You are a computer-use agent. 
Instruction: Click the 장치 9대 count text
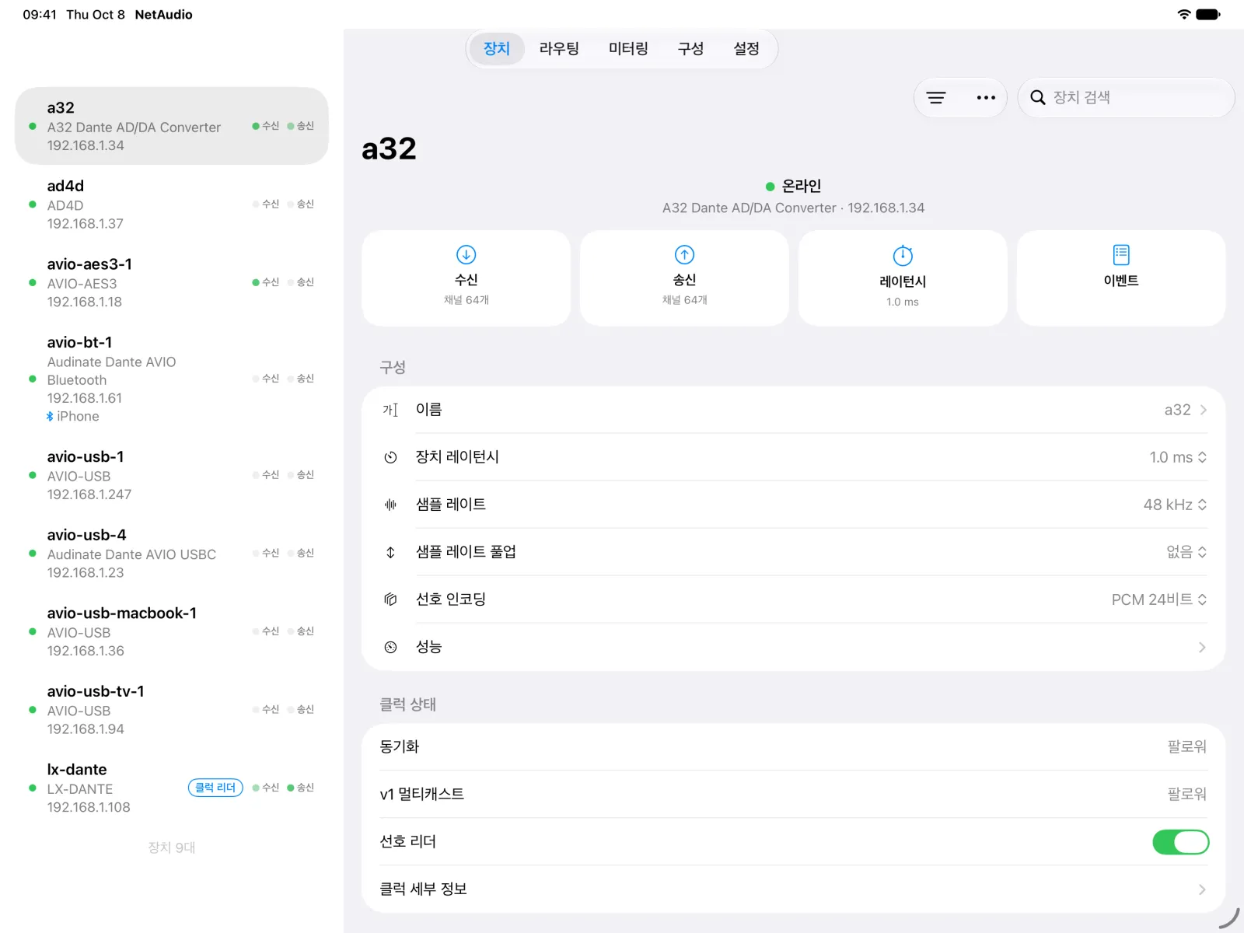[x=172, y=847]
